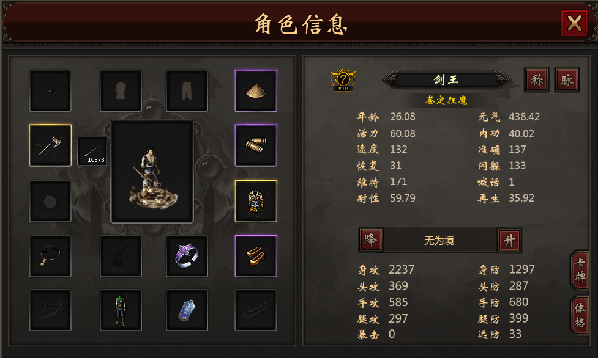598x358 pixels.
Task: Open the necklace equipment slot
Action: coord(50,256)
